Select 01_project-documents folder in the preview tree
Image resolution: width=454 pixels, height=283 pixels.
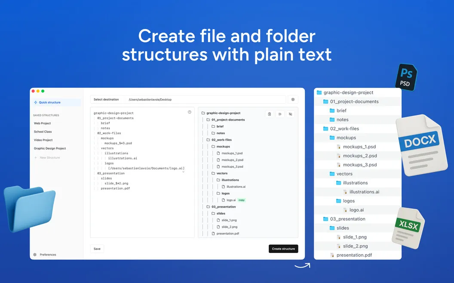pyautogui.click(x=228, y=120)
